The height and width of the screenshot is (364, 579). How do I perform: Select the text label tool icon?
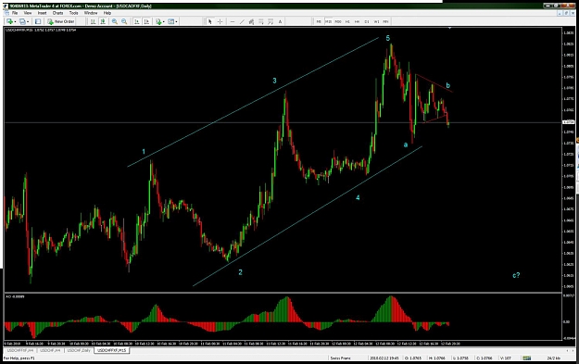[x=271, y=22]
